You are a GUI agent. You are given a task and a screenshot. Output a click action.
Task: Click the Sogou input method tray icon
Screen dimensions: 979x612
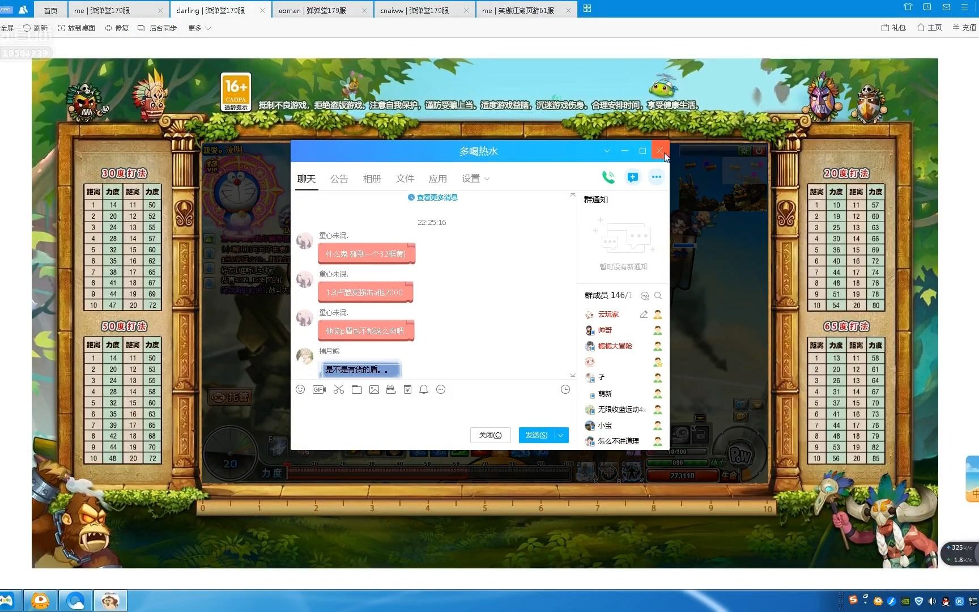coord(853,600)
